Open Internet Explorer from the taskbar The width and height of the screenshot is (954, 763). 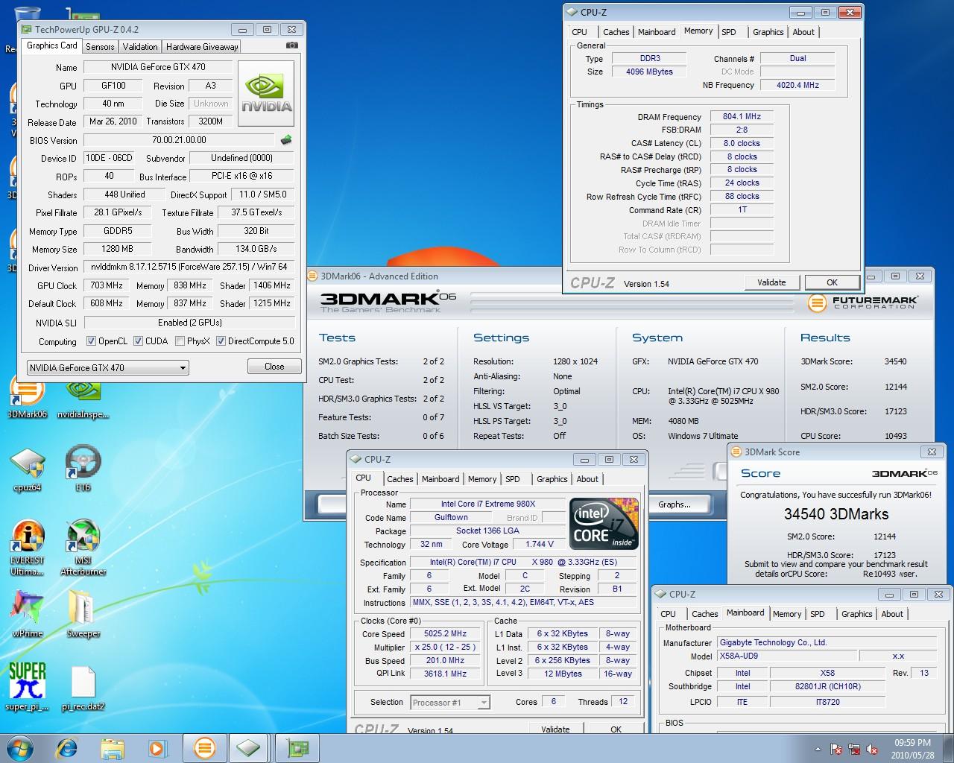coord(68,747)
